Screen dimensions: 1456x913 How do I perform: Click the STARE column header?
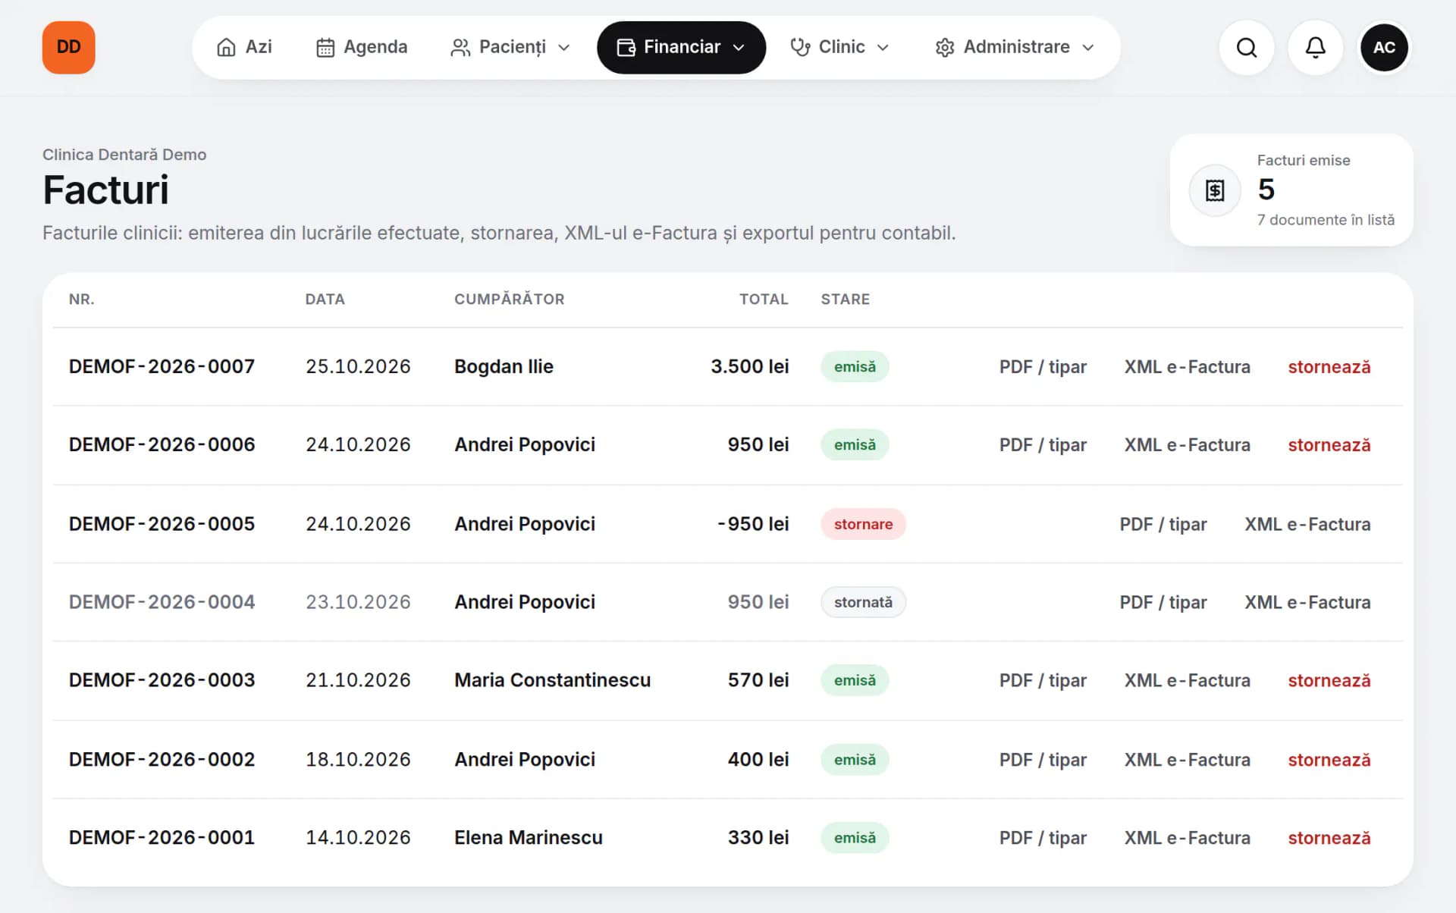click(845, 300)
